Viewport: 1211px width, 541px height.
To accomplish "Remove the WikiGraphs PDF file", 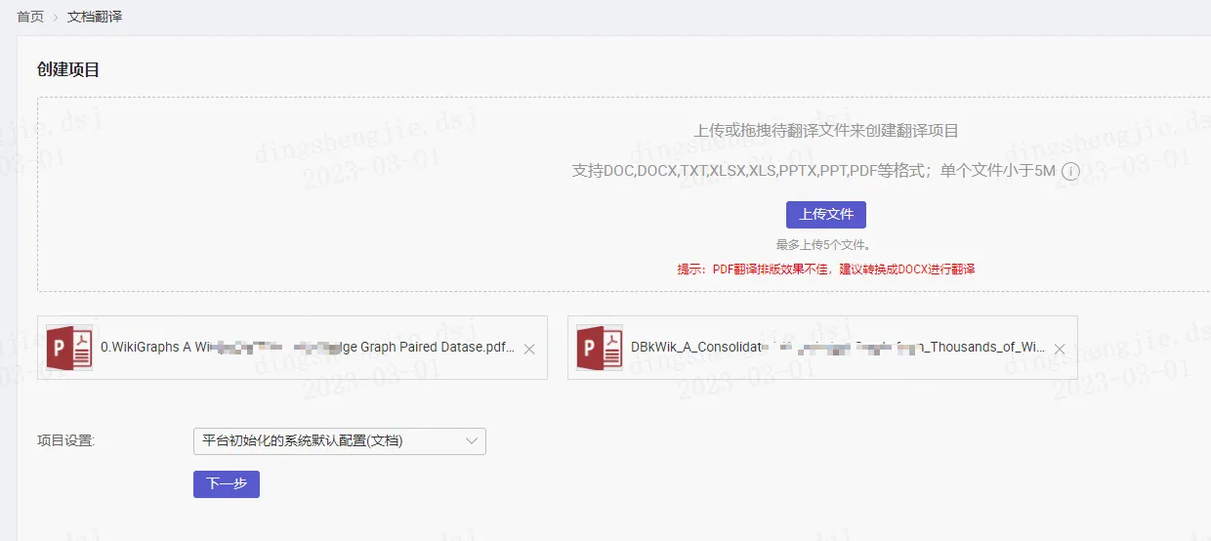I will [x=529, y=349].
